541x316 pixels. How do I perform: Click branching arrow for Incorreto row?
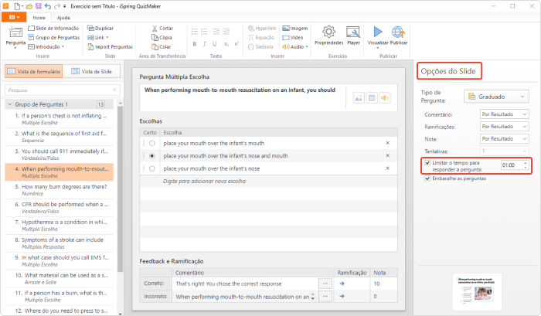point(342,297)
